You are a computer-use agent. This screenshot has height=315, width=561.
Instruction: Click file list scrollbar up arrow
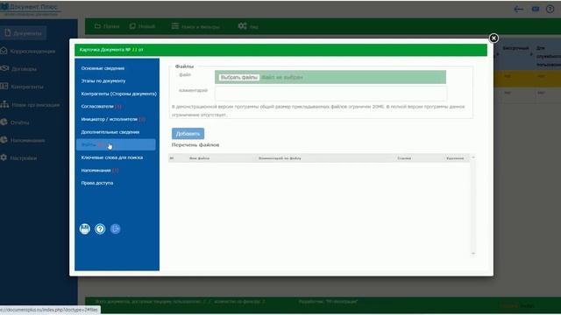click(473, 157)
